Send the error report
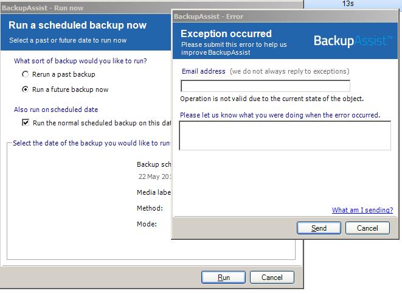The width and height of the screenshot is (402, 294). (319, 228)
